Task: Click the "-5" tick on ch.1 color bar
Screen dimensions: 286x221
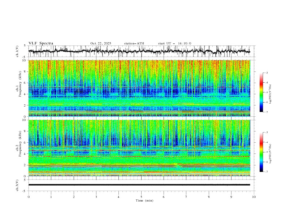Action: (x=266, y=92)
